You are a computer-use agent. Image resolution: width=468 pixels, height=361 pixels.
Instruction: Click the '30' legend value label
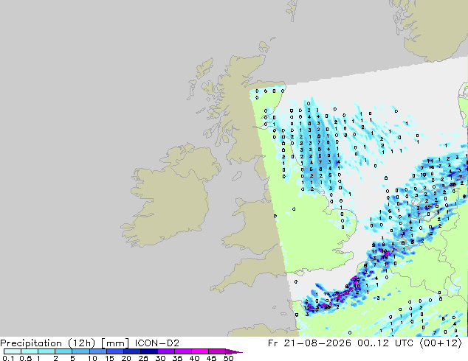[160, 358]
